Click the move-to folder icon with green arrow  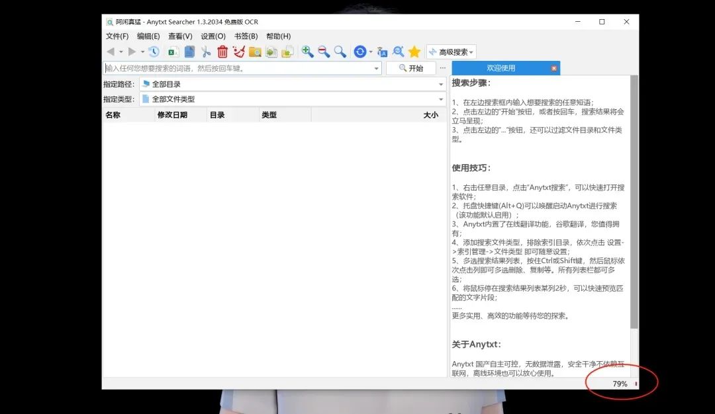tap(287, 52)
